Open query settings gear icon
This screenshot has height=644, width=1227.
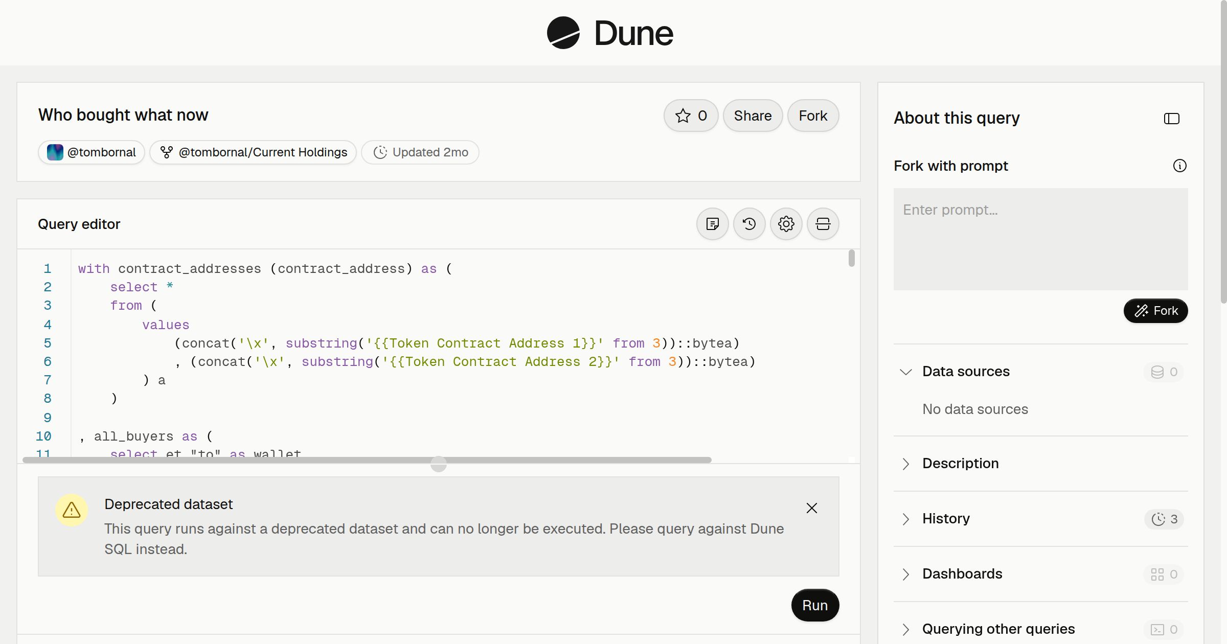tap(786, 224)
